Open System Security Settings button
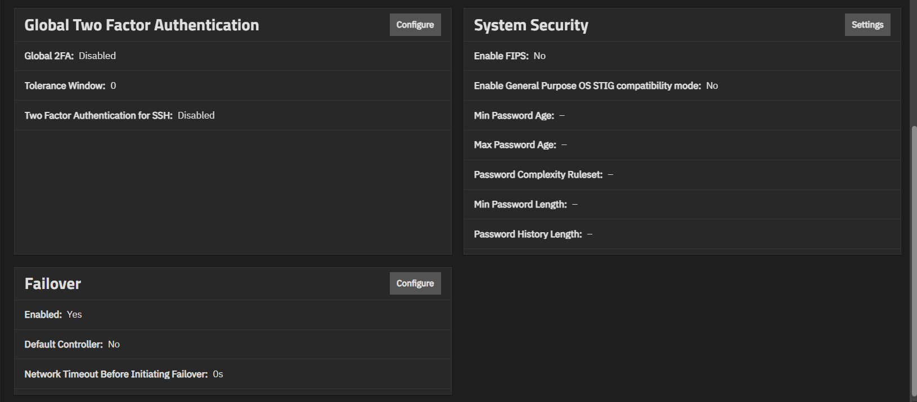This screenshot has width=917, height=402. 867,25
